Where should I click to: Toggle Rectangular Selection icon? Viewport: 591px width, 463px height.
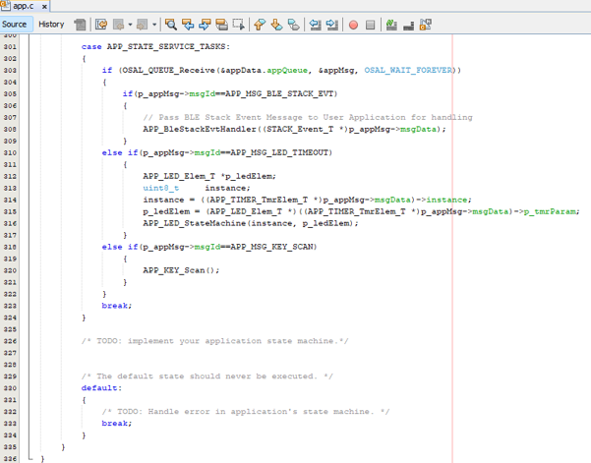[239, 25]
